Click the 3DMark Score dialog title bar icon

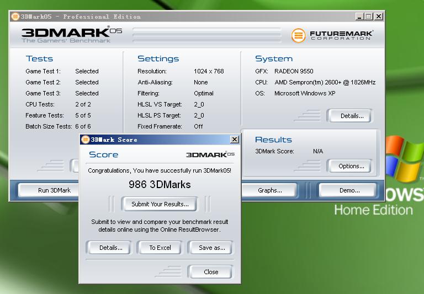click(86, 140)
